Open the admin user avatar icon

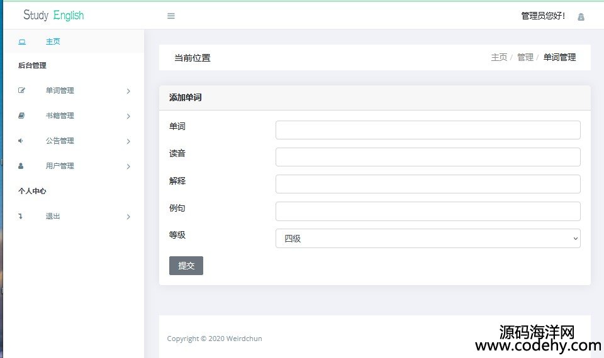point(581,16)
